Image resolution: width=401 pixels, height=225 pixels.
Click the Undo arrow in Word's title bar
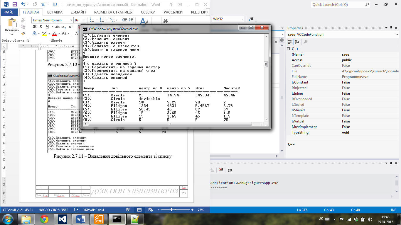(23, 4)
